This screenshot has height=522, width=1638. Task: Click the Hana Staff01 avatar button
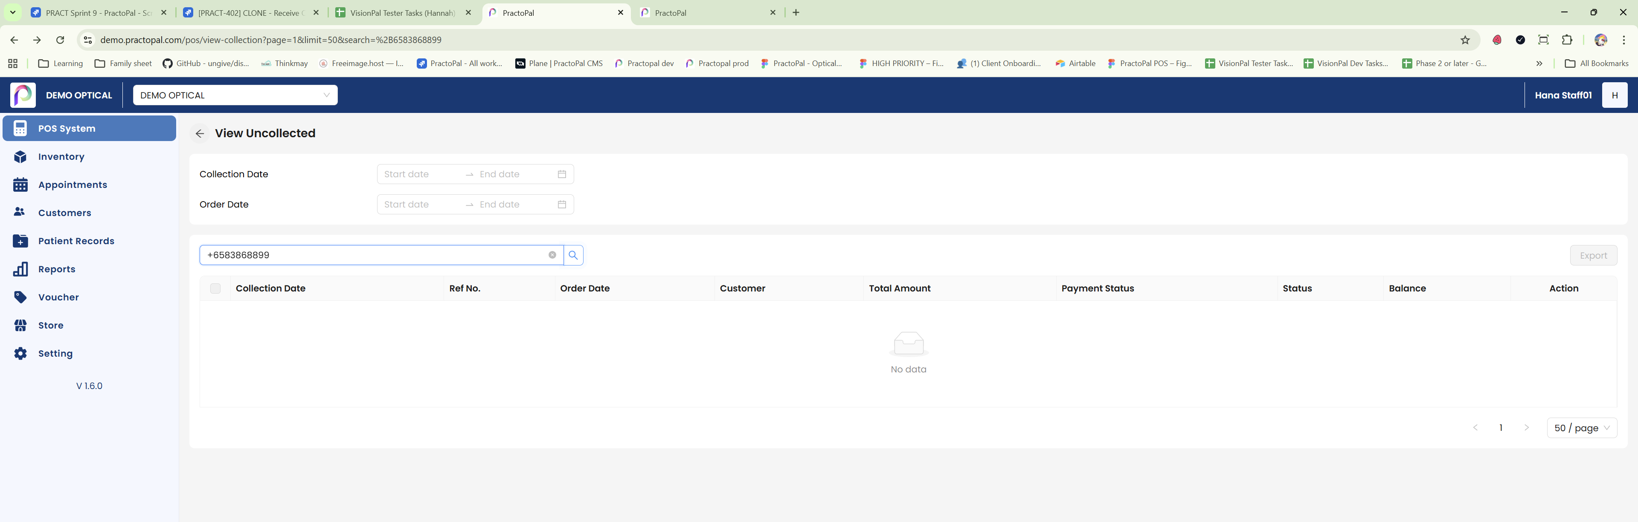tap(1614, 95)
